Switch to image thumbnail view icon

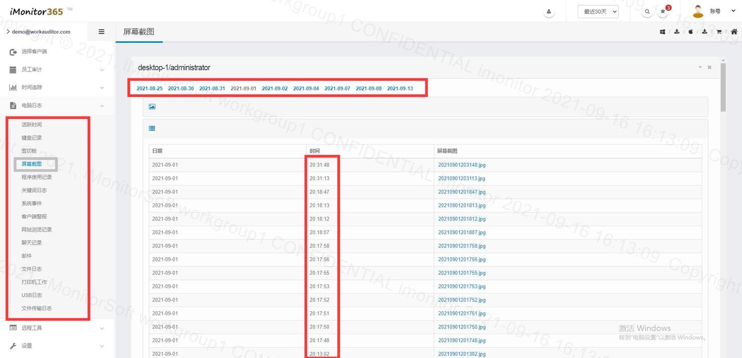tap(152, 106)
